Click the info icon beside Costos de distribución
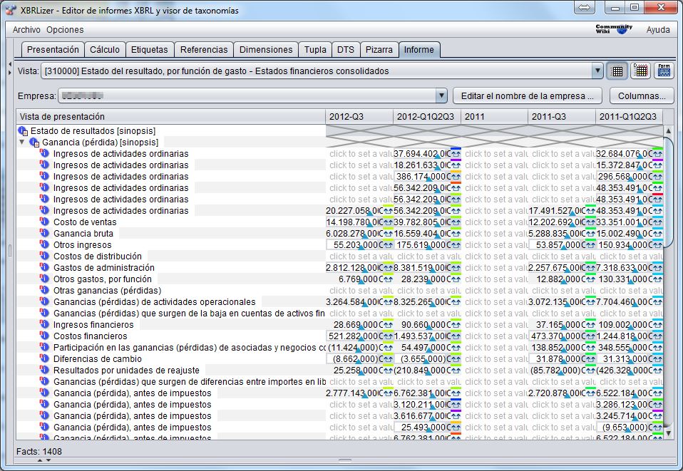The width and height of the screenshot is (683, 471). pyautogui.click(x=44, y=256)
